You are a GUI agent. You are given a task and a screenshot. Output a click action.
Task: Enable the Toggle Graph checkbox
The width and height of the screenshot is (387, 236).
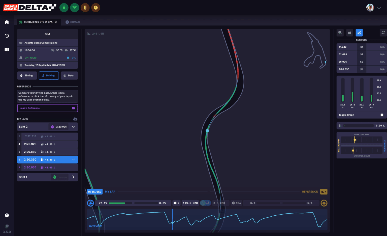[382, 115]
